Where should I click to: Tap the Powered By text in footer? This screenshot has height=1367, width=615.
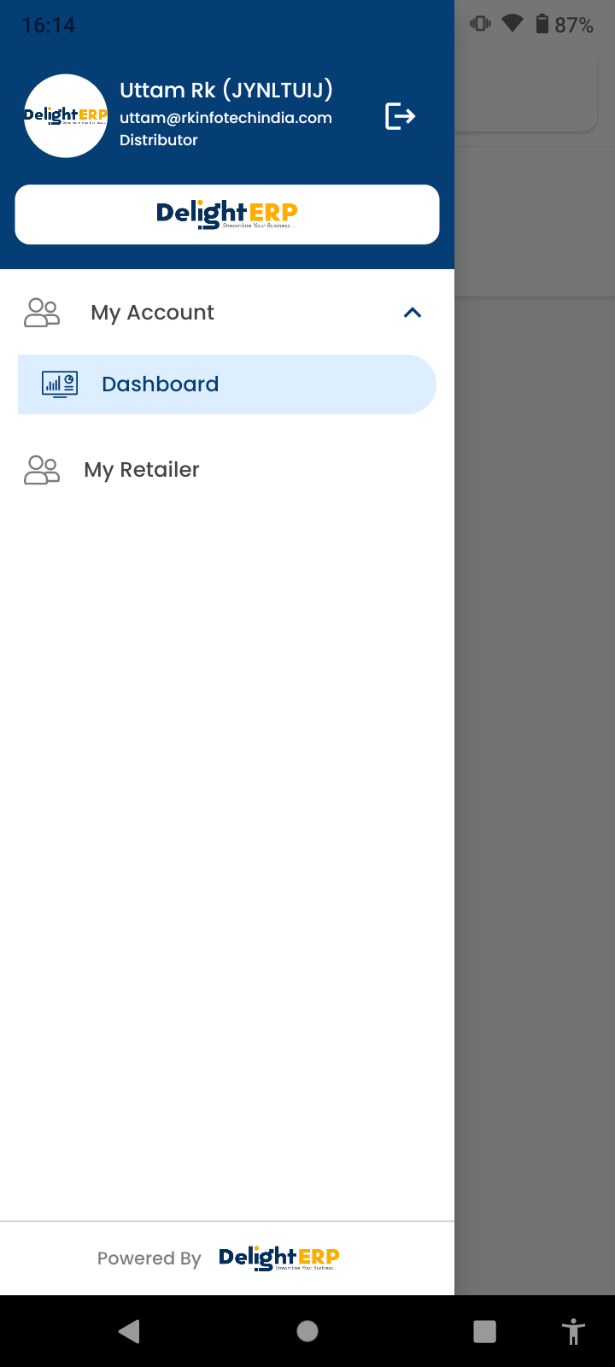[149, 1258]
